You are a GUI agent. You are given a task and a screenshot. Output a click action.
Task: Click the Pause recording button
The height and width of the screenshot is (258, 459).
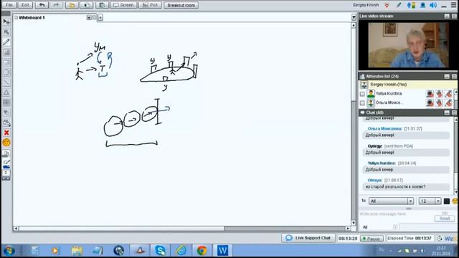(x=372, y=239)
